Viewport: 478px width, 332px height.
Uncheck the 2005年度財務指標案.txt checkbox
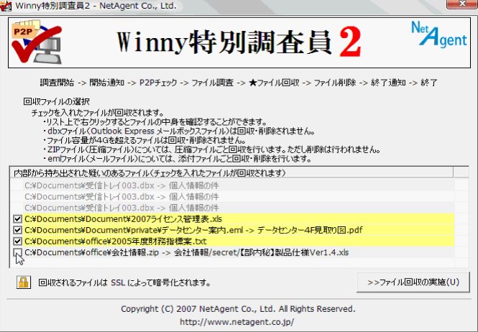coord(17,241)
